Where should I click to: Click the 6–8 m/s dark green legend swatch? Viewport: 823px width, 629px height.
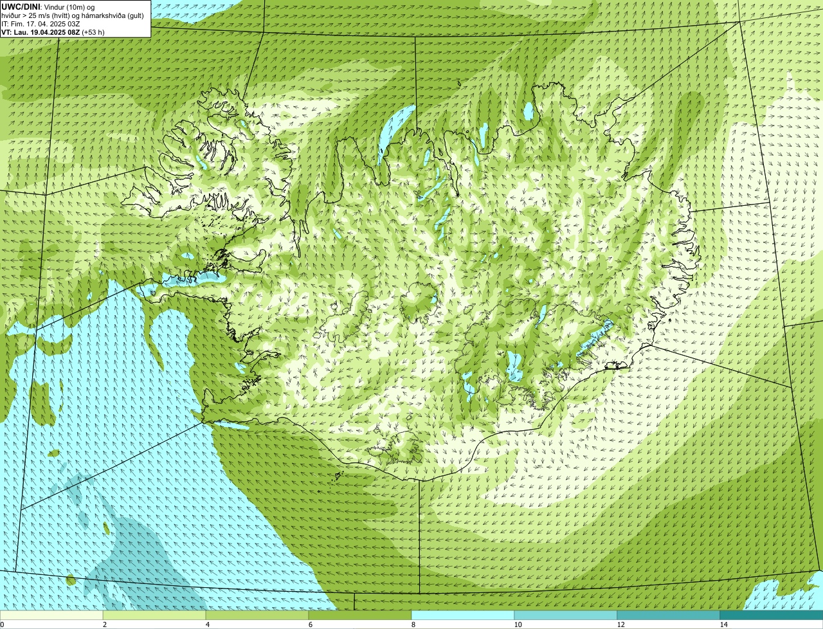pos(360,615)
